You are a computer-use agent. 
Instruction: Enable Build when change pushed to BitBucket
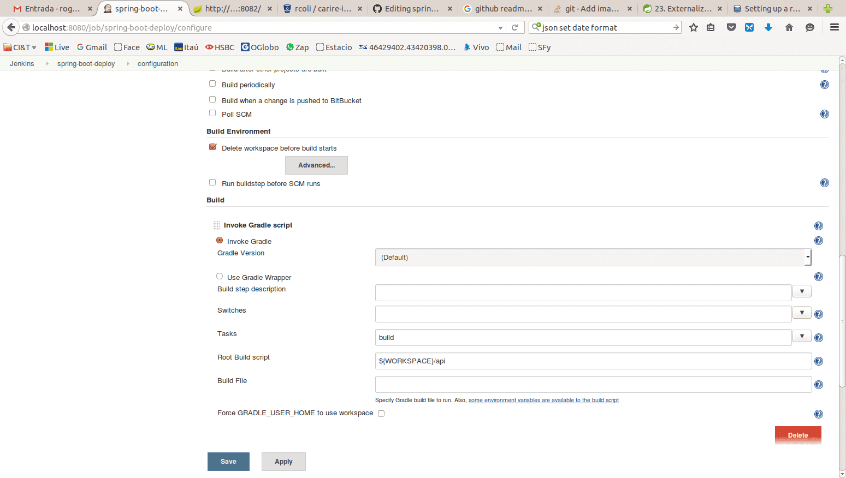click(212, 99)
